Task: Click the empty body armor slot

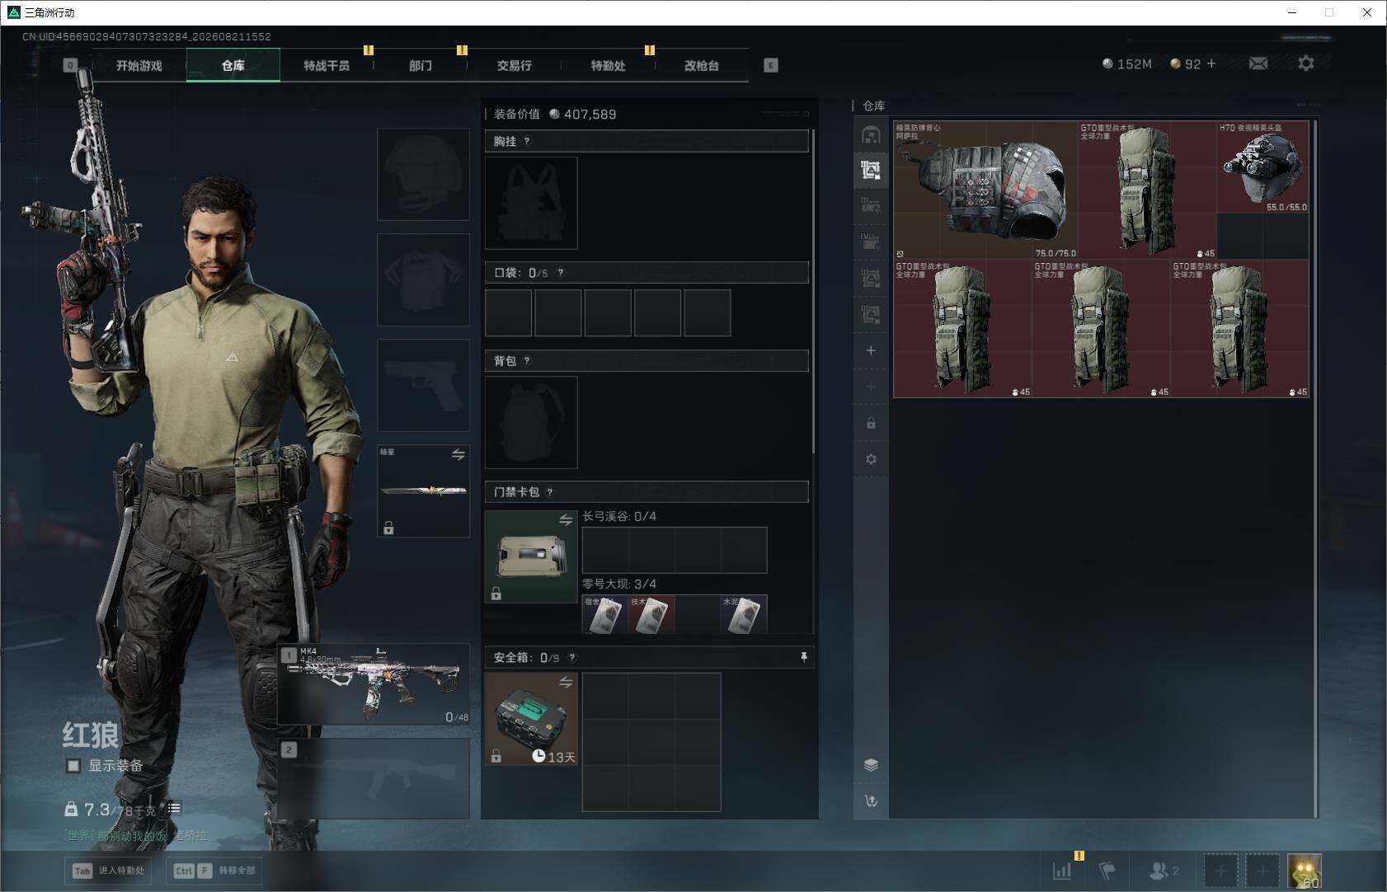Action: point(423,279)
